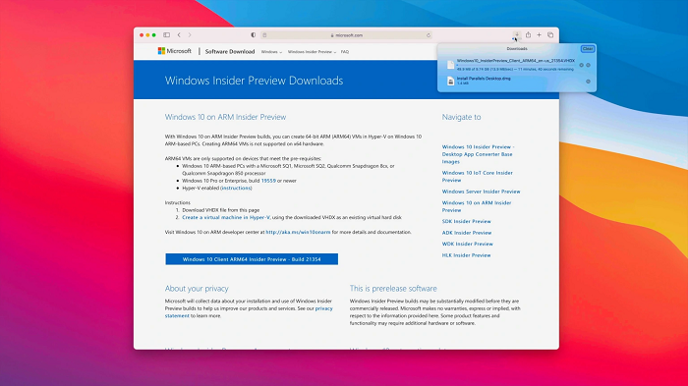This screenshot has height=386, width=688.
Task: Click the microsoft.com address field
Action: 347,35
